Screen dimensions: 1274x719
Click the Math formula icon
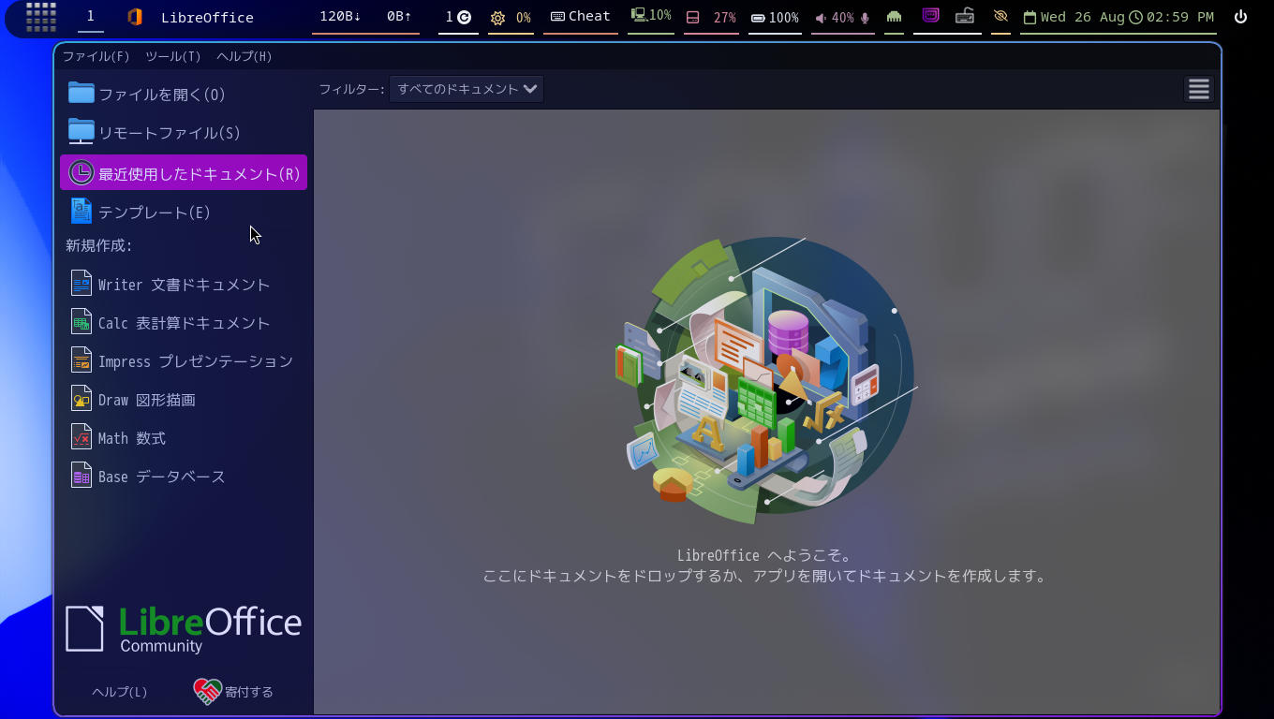tap(81, 437)
